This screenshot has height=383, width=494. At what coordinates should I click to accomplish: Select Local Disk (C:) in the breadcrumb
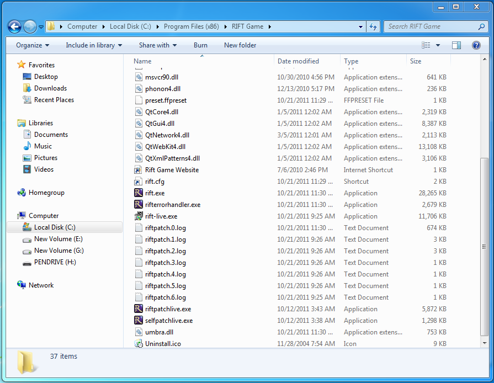coord(130,27)
